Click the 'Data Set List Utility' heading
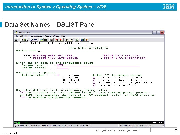The width and height of the screenshot is (180, 135). click(88, 48)
